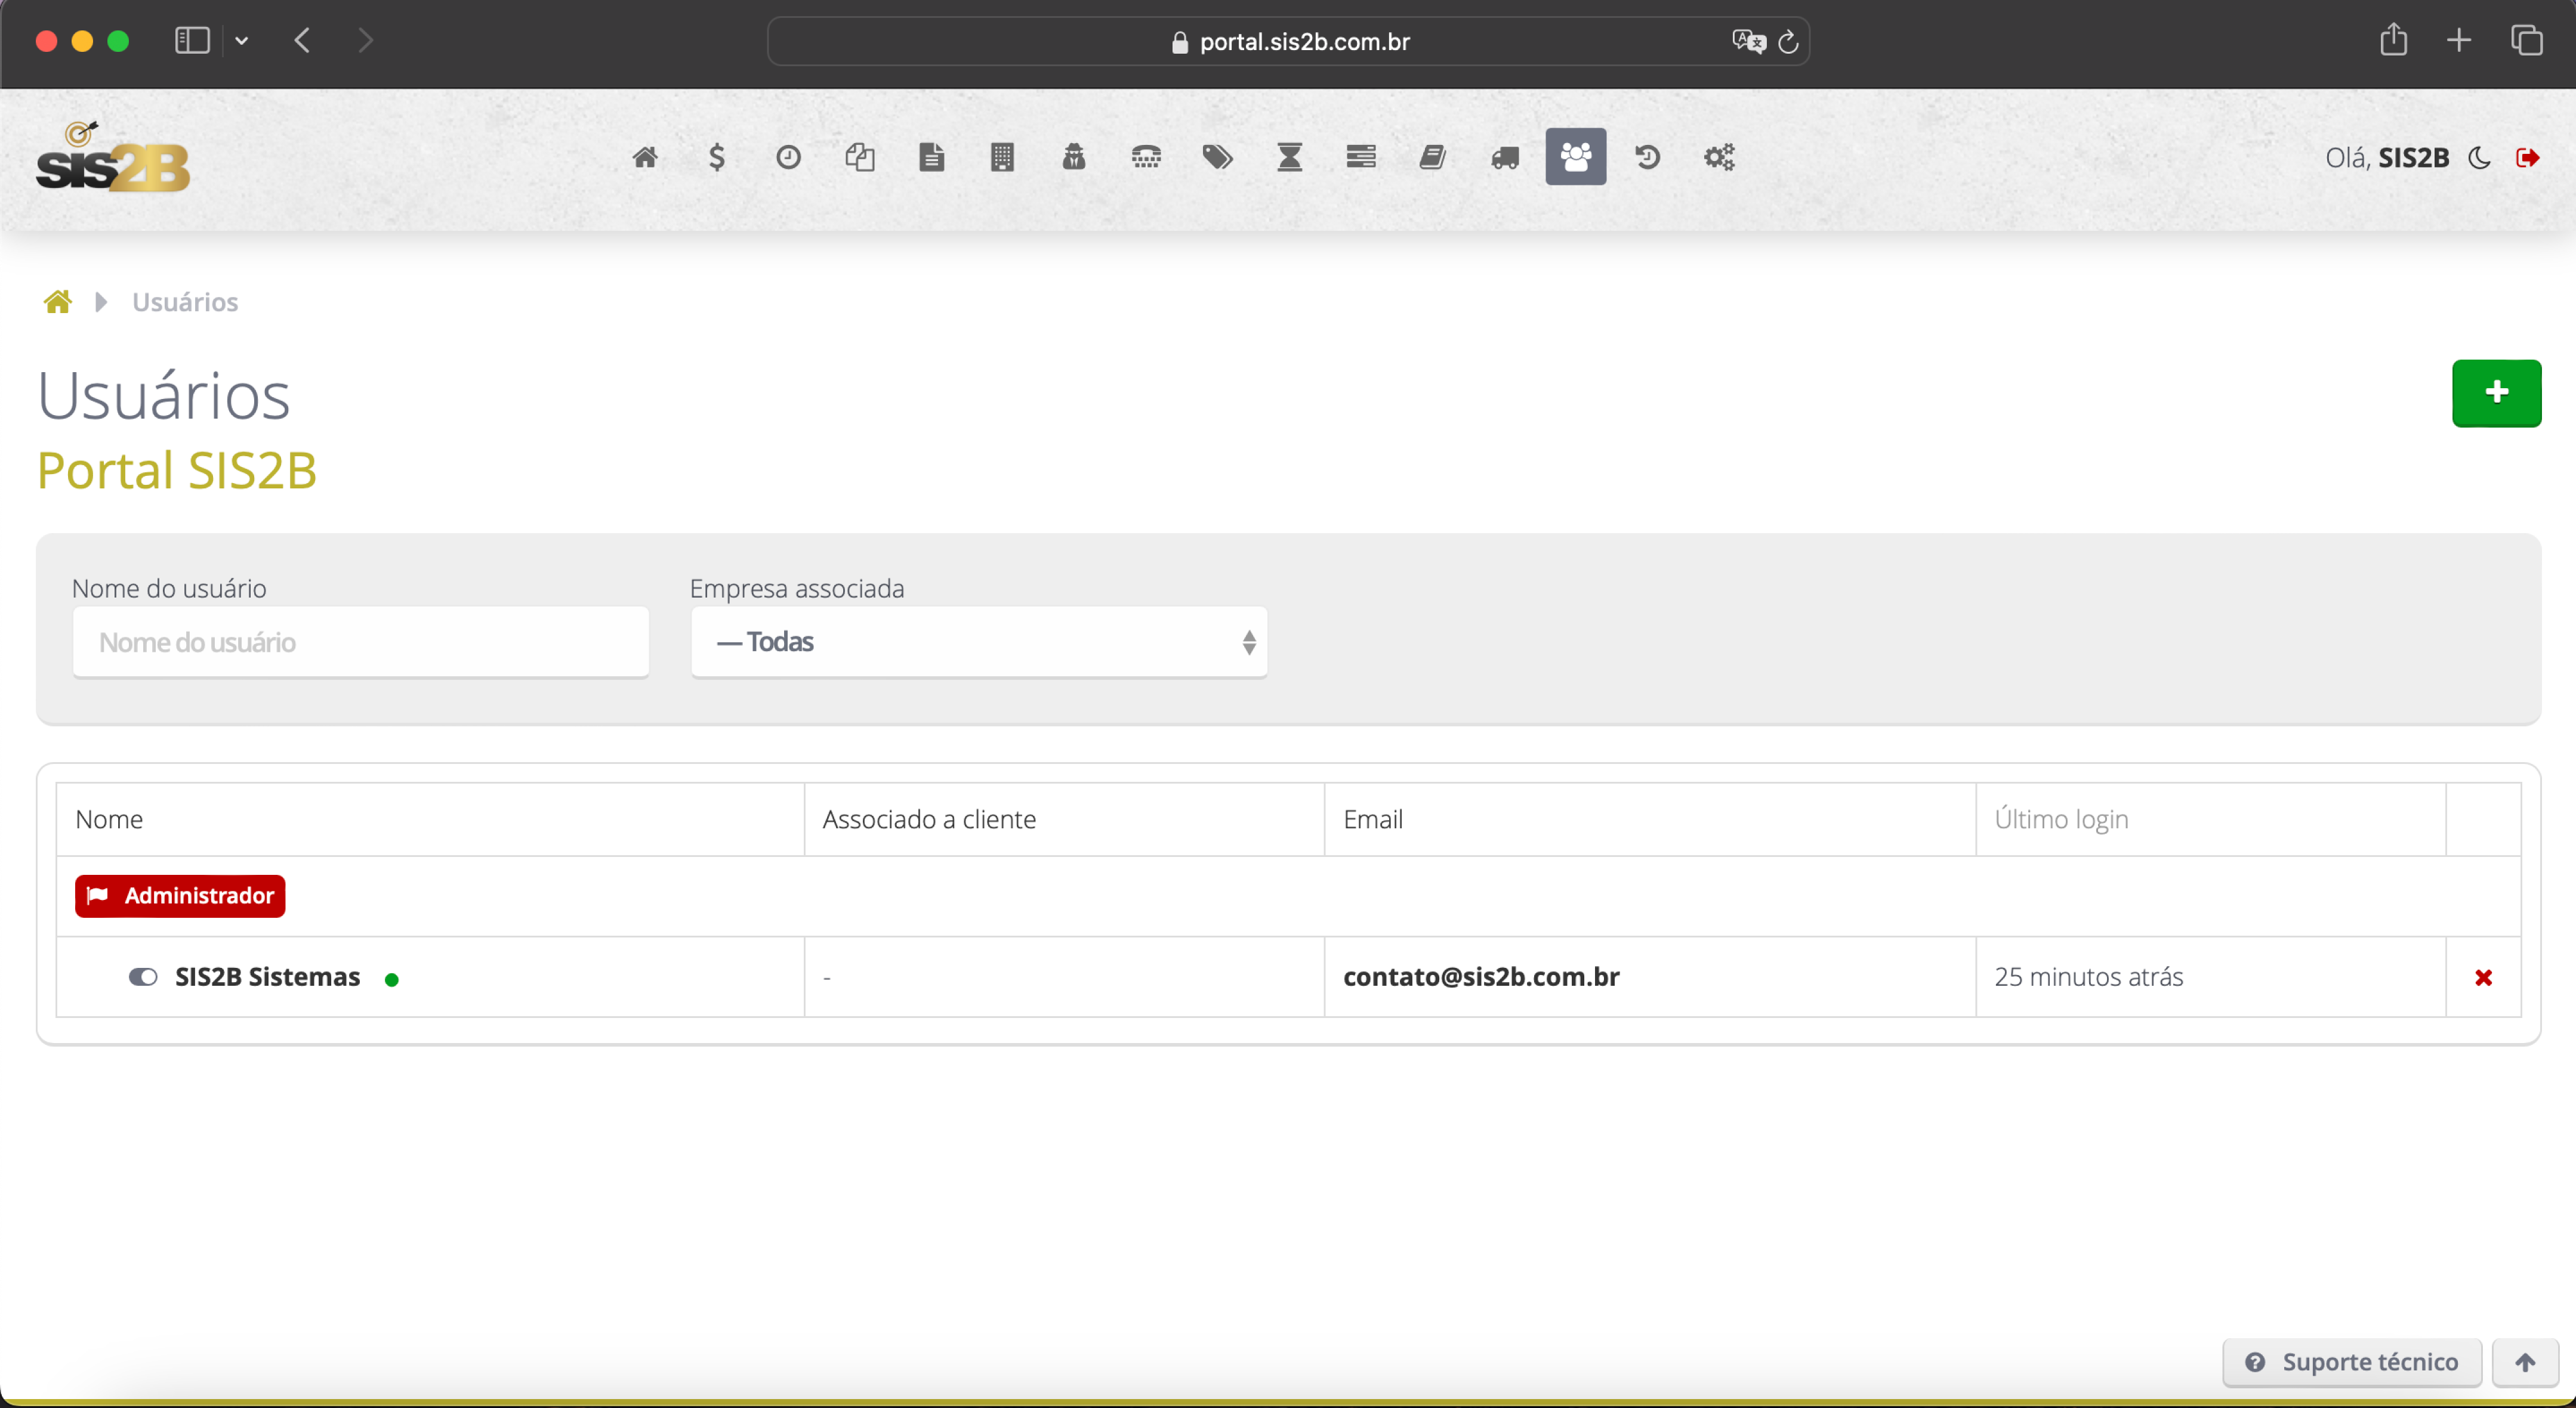Click the spy agent icon

pyautogui.click(x=1074, y=157)
